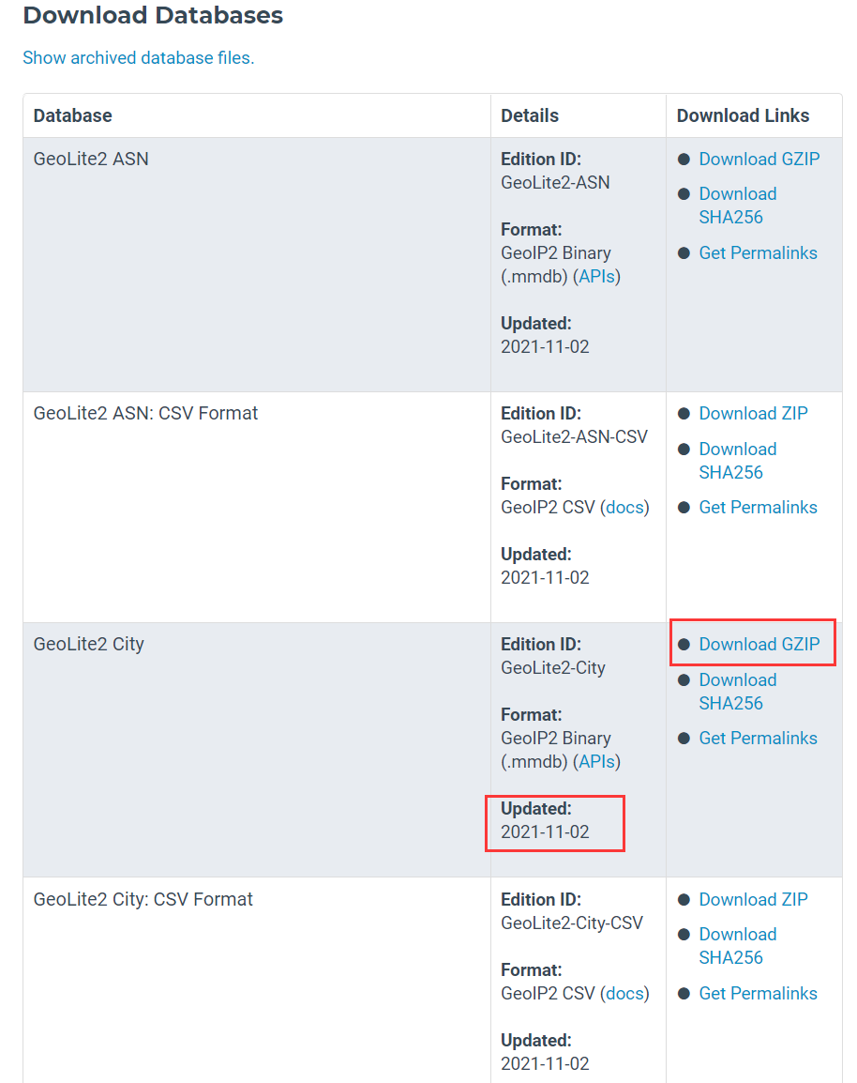Download SHA256 for GeoLite2 City CSV
Image resolution: width=857 pixels, height=1083 pixels.
click(x=737, y=946)
